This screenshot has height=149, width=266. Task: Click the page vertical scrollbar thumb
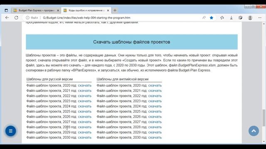(x=264, y=118)
